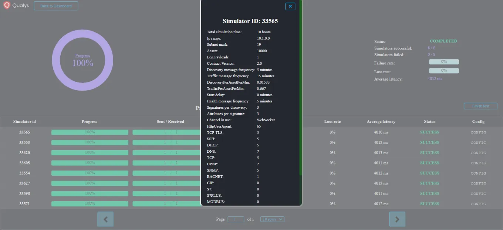Viewport: 503px width, 230px height.
Task: Click the SUCCESS status of simulator 33553
Action: point(429,142)
